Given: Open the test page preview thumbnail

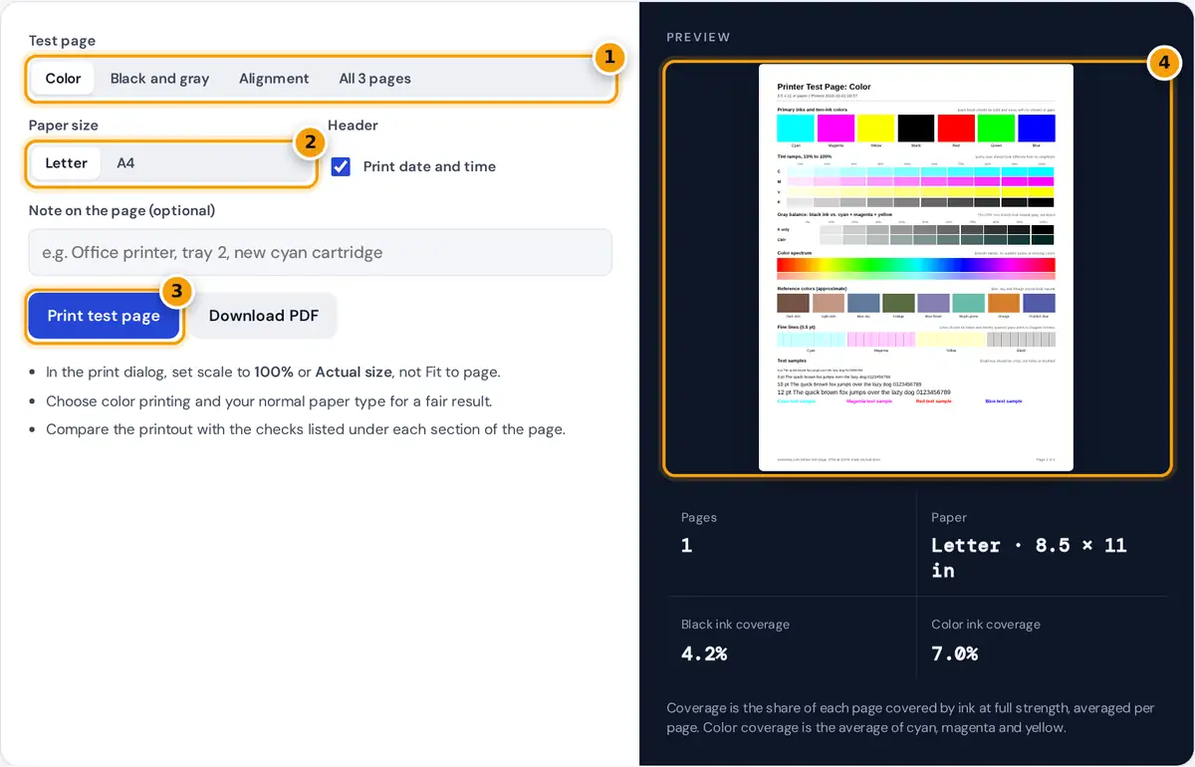Looking at the screenshot, I should point(916,267).
